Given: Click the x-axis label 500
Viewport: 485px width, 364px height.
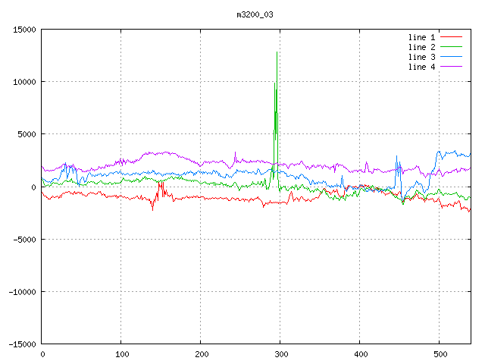Looking at the screenshot, I should (x=440, y=354).
